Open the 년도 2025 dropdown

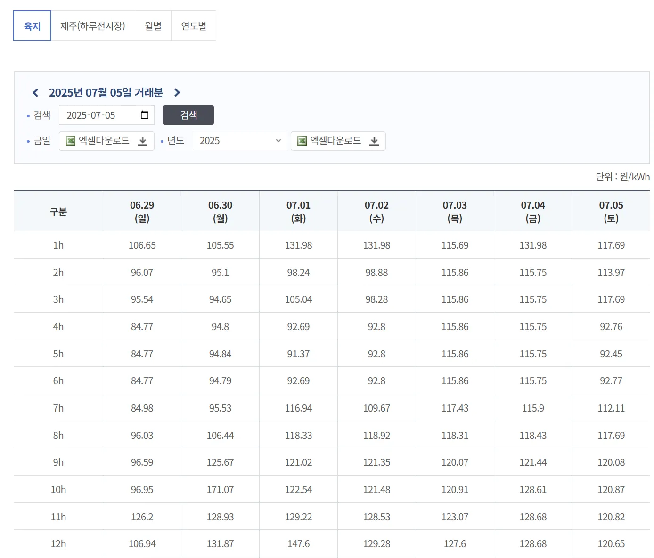pyautogui.click(x=240, y=141)
